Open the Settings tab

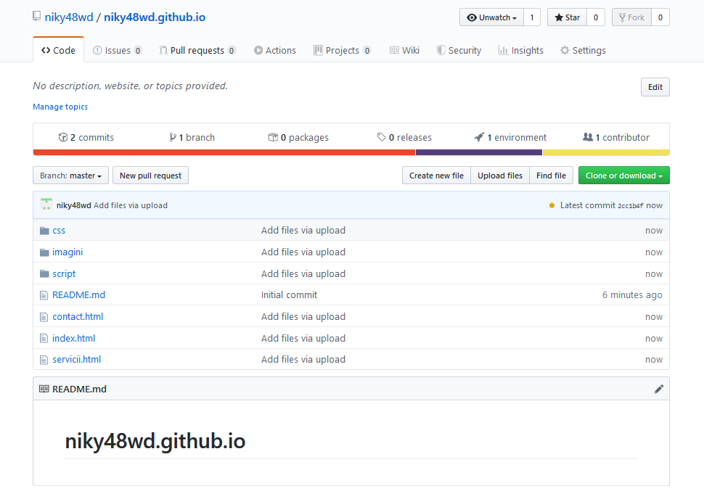click(x=585, y=50)
